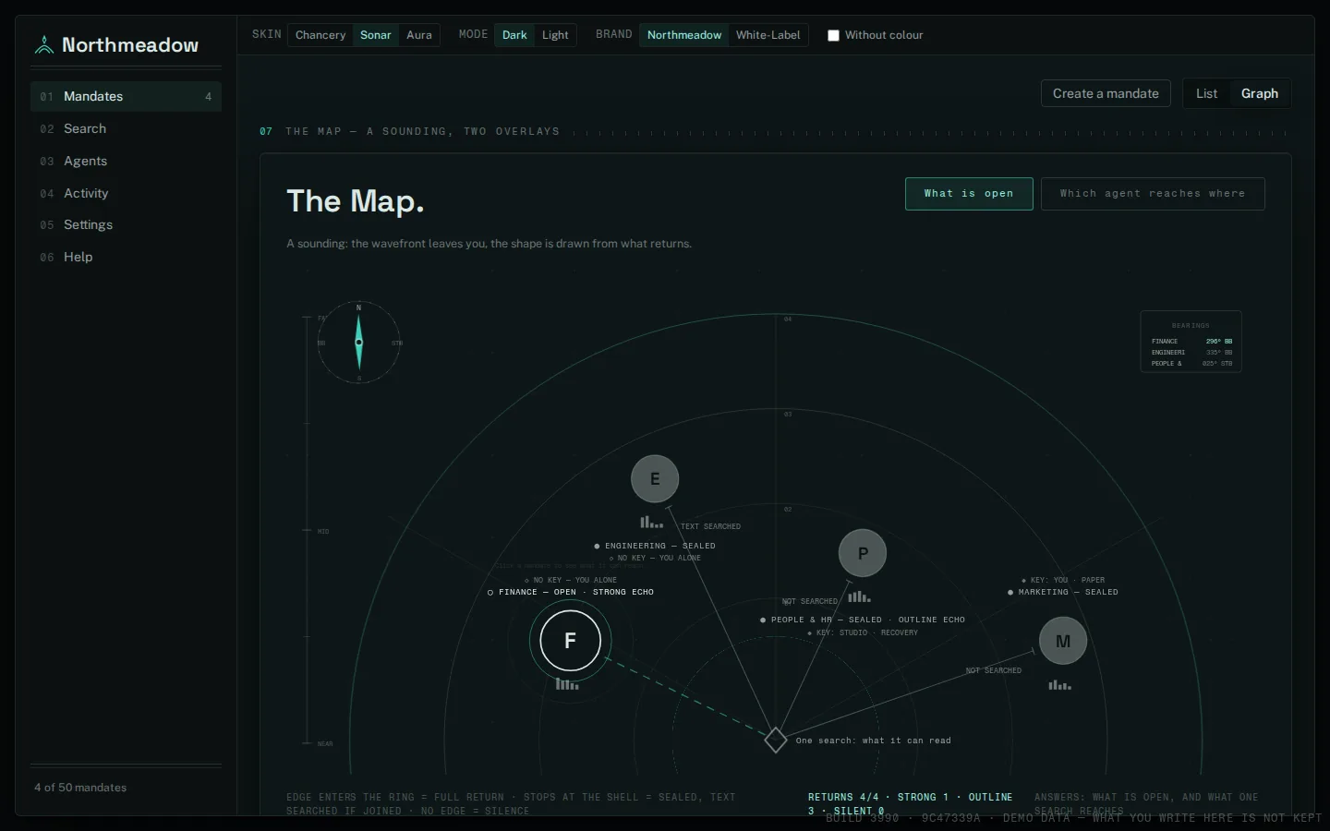The image size is (1330, 831).
Task: Show 'Which agent reaches where' overlay
Action: coord(1153,194)
